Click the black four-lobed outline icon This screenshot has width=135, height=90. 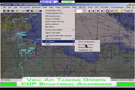pos(107,11)
